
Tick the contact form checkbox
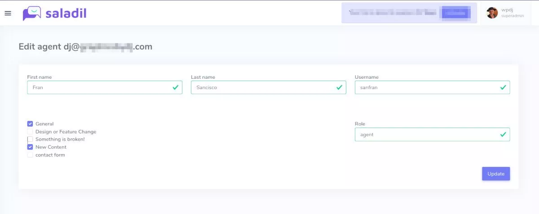(x=30, y=155)
